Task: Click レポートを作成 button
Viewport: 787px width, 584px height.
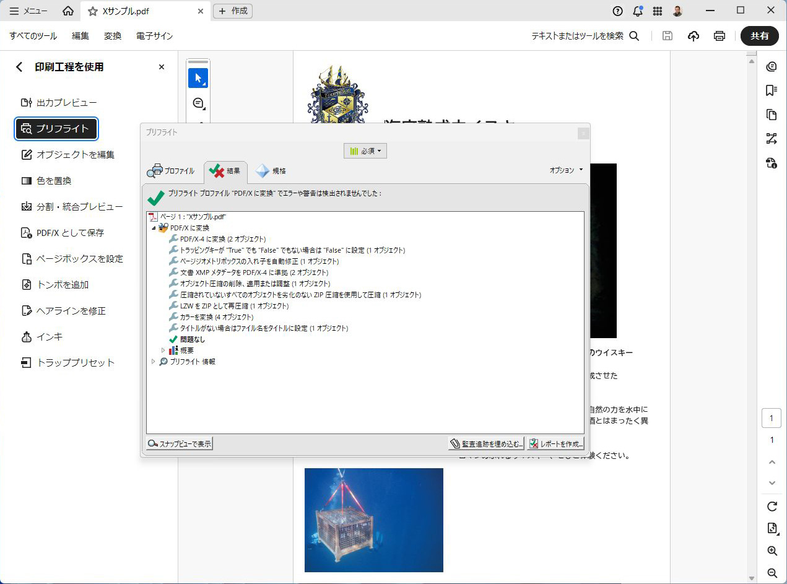Action: [555, 443]
